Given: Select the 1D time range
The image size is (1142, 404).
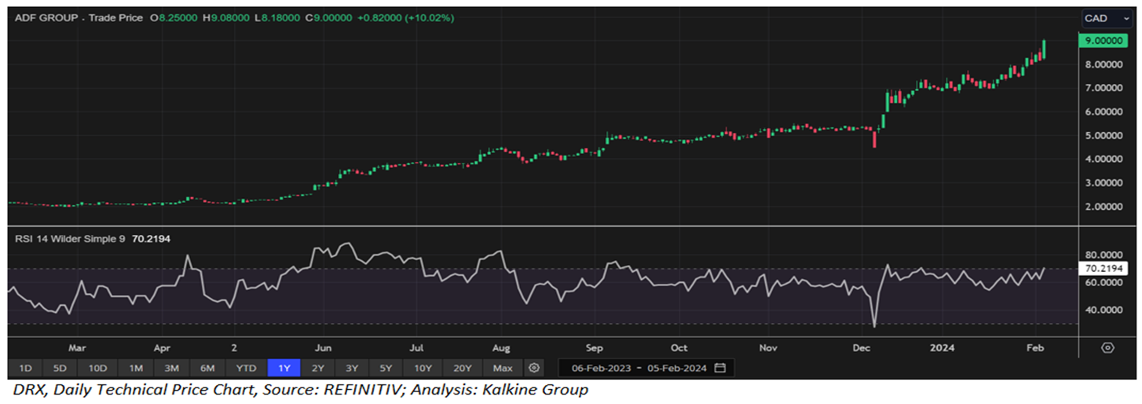Looking at the screenshot, I should tap(25, 368).
